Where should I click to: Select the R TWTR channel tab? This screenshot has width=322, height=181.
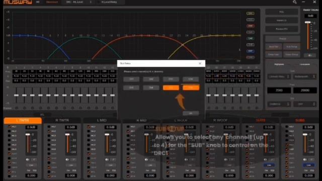[x=62, y=121]
